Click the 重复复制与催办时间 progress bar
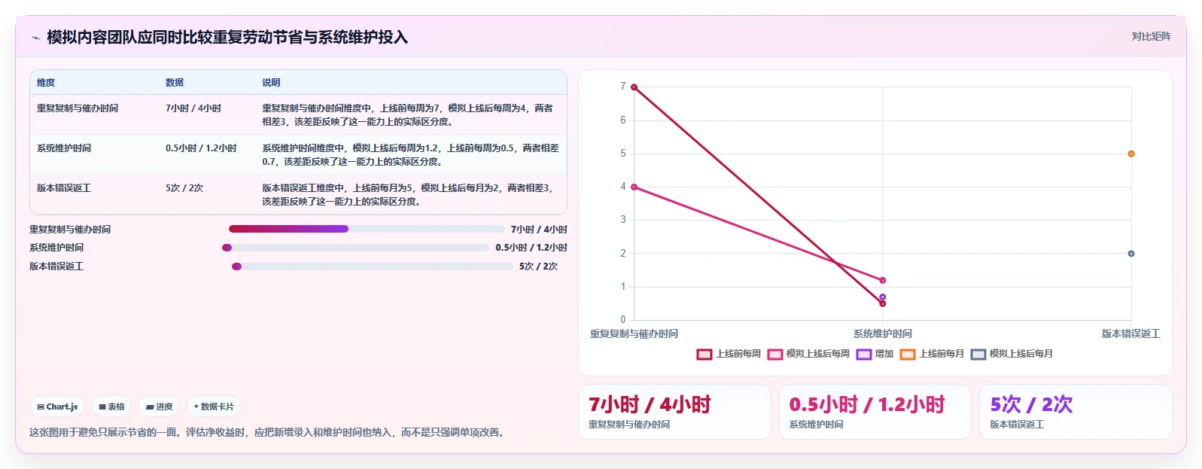 tap(367, 229)
